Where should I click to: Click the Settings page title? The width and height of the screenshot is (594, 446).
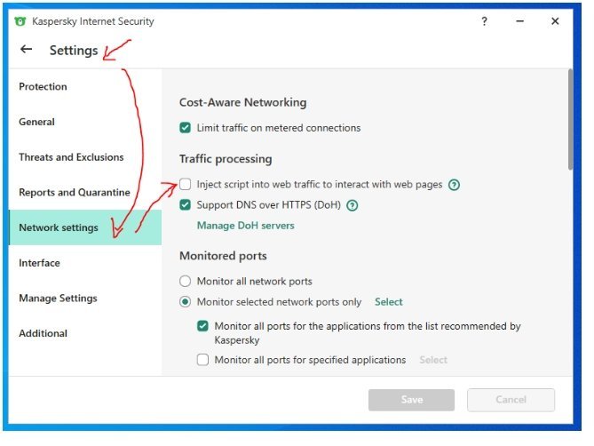[x=74, y=50]
